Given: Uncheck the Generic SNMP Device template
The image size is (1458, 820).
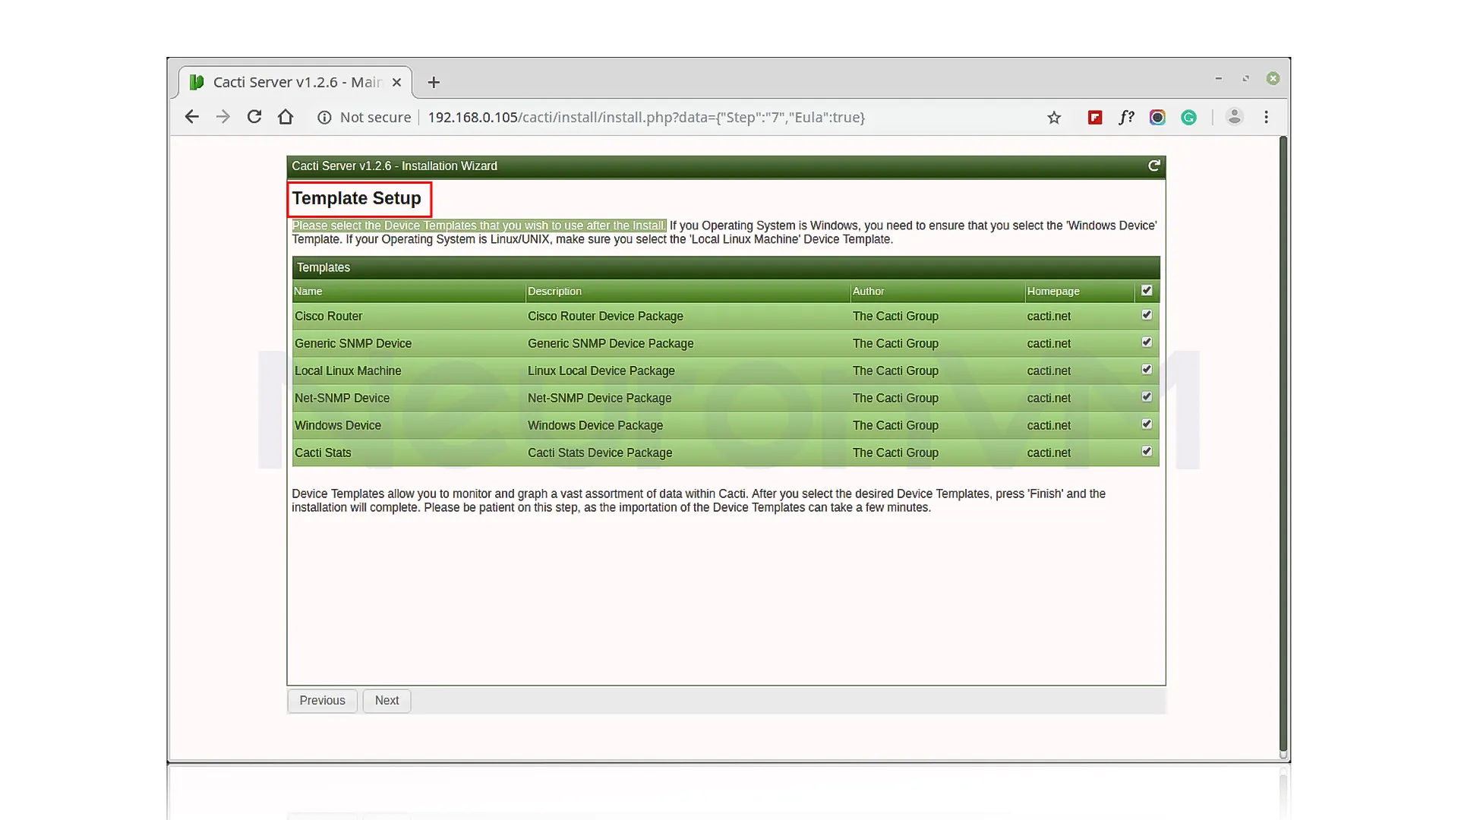Looking at the screenshot, I should (1147, 342).
